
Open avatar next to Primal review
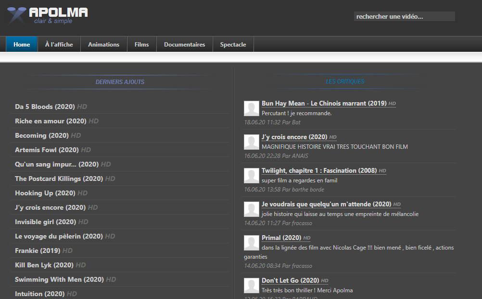[x=252, y=243]
